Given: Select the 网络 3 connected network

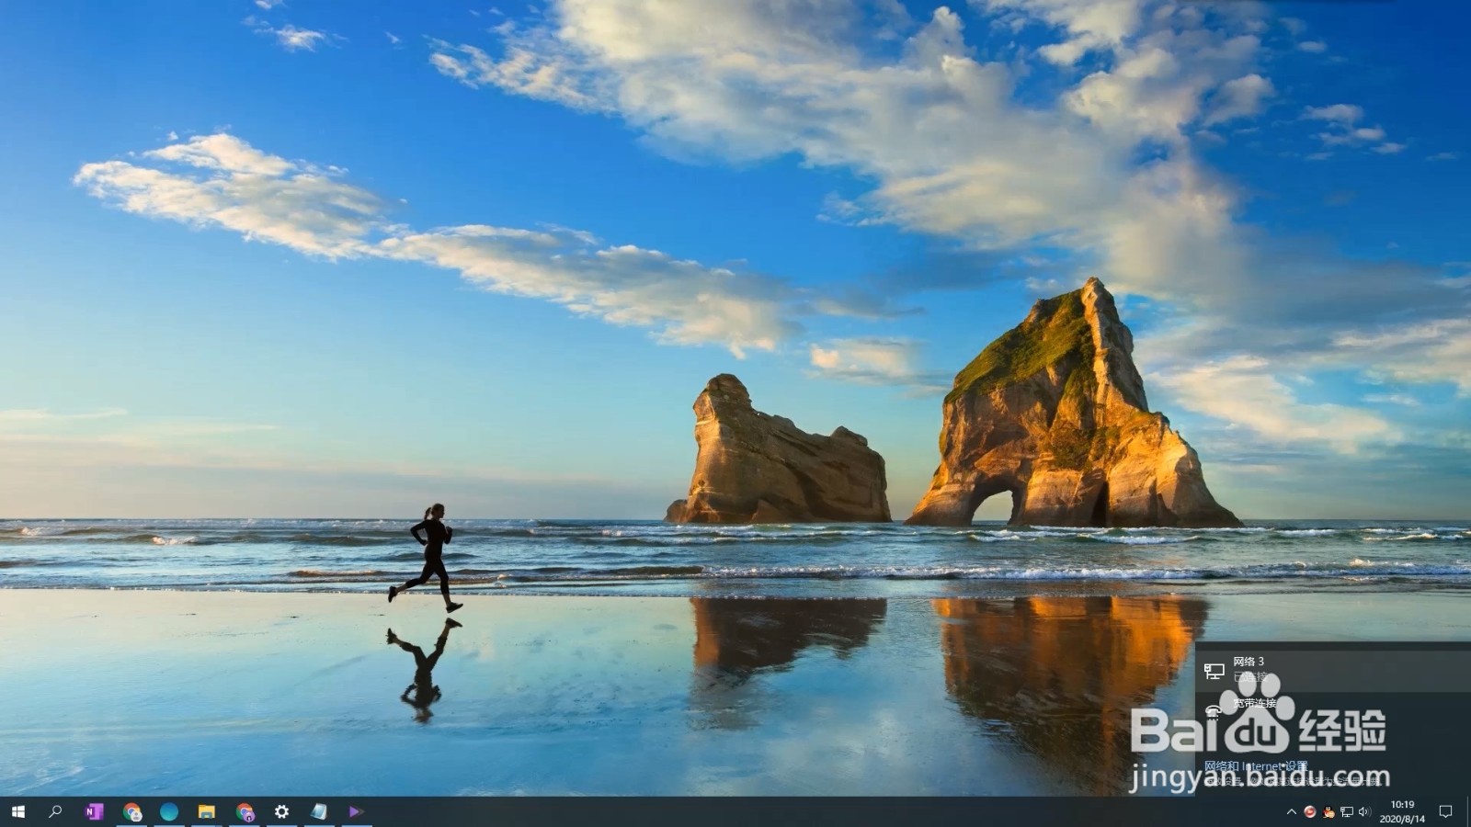Looking at the screenshot, I should (x=1333, y=670).
